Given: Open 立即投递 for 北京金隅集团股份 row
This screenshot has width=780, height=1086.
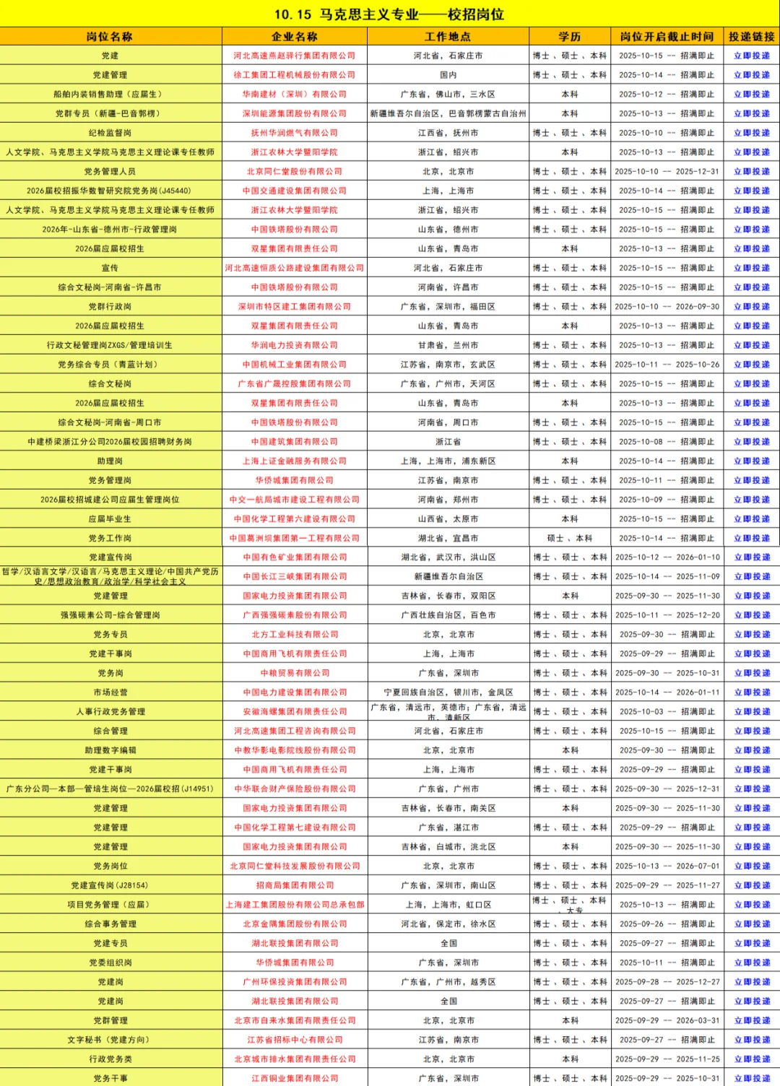Looking at the screenshot, I should (753, 924).
